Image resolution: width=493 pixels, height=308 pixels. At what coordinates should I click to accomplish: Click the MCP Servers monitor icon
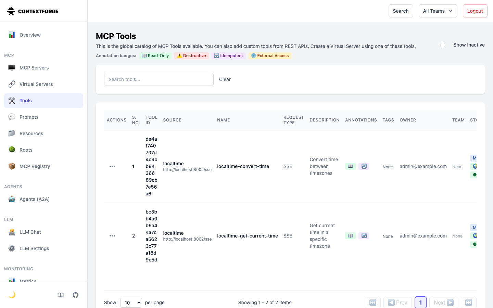coord(12,68)
